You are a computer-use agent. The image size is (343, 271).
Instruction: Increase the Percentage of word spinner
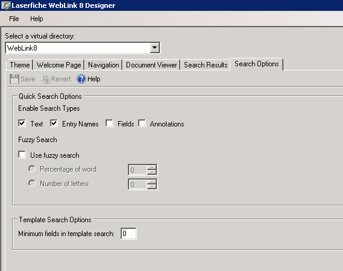(151, 167)
